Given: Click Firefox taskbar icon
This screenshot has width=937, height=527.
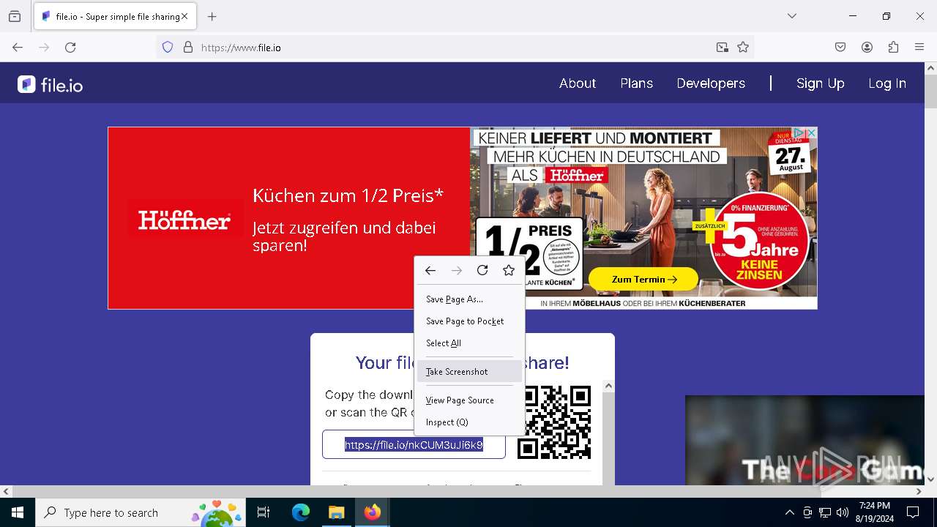Looking at the screenshot, I should (372, 512).
